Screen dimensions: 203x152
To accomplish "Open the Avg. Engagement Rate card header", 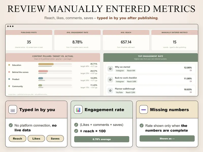I will click(77, 32).
